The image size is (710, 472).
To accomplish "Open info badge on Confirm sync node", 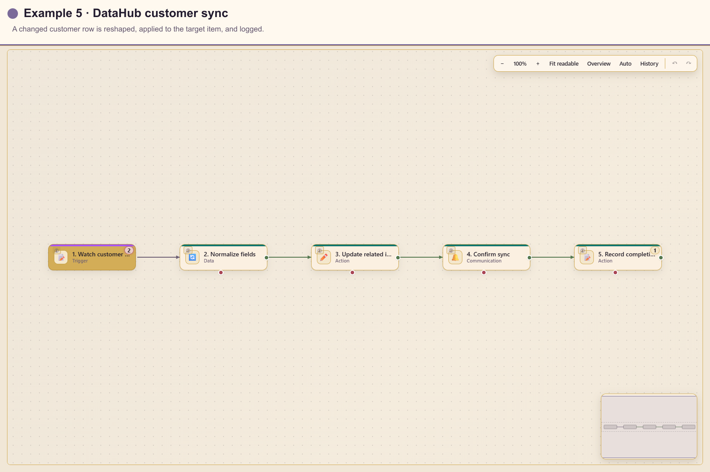I will [451, 251].
